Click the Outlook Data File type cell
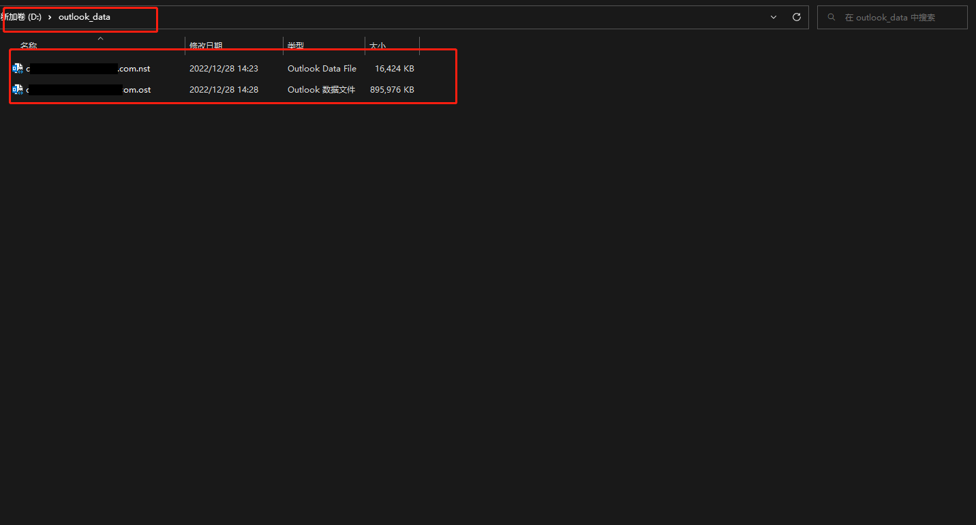The width and height of the screenshot is (976, 525). click(322, 69)
